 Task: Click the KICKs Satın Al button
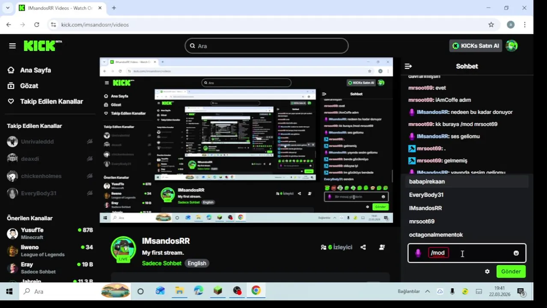476,46
